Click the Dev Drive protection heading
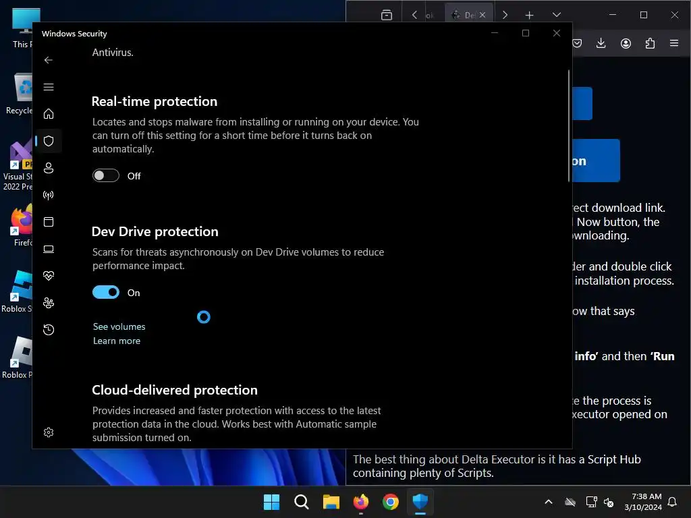Image resolution: width=691 pixels, height=518 pixels. tap(155, 231)
